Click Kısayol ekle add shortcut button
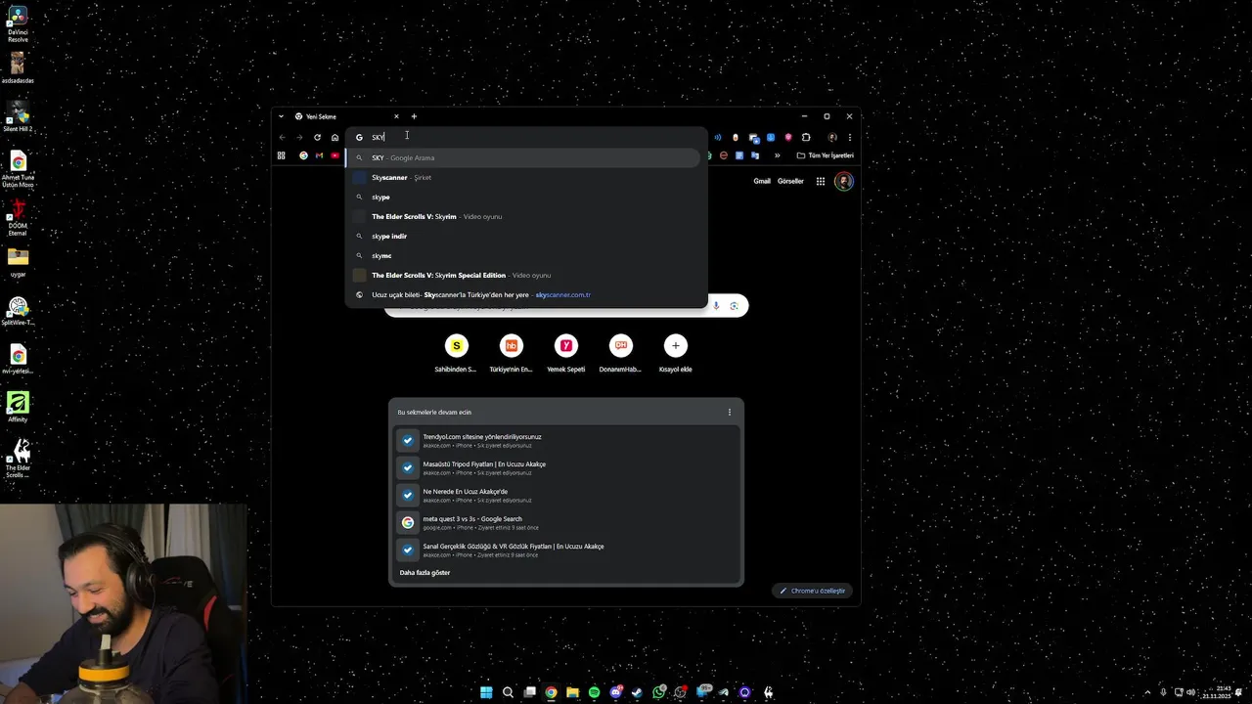The height and width of the screenshot is (704, 1252). point(675,353)
